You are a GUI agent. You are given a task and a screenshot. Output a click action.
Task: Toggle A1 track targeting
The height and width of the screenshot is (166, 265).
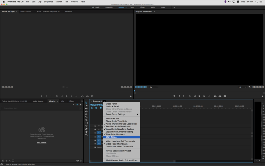pos(99,136)
